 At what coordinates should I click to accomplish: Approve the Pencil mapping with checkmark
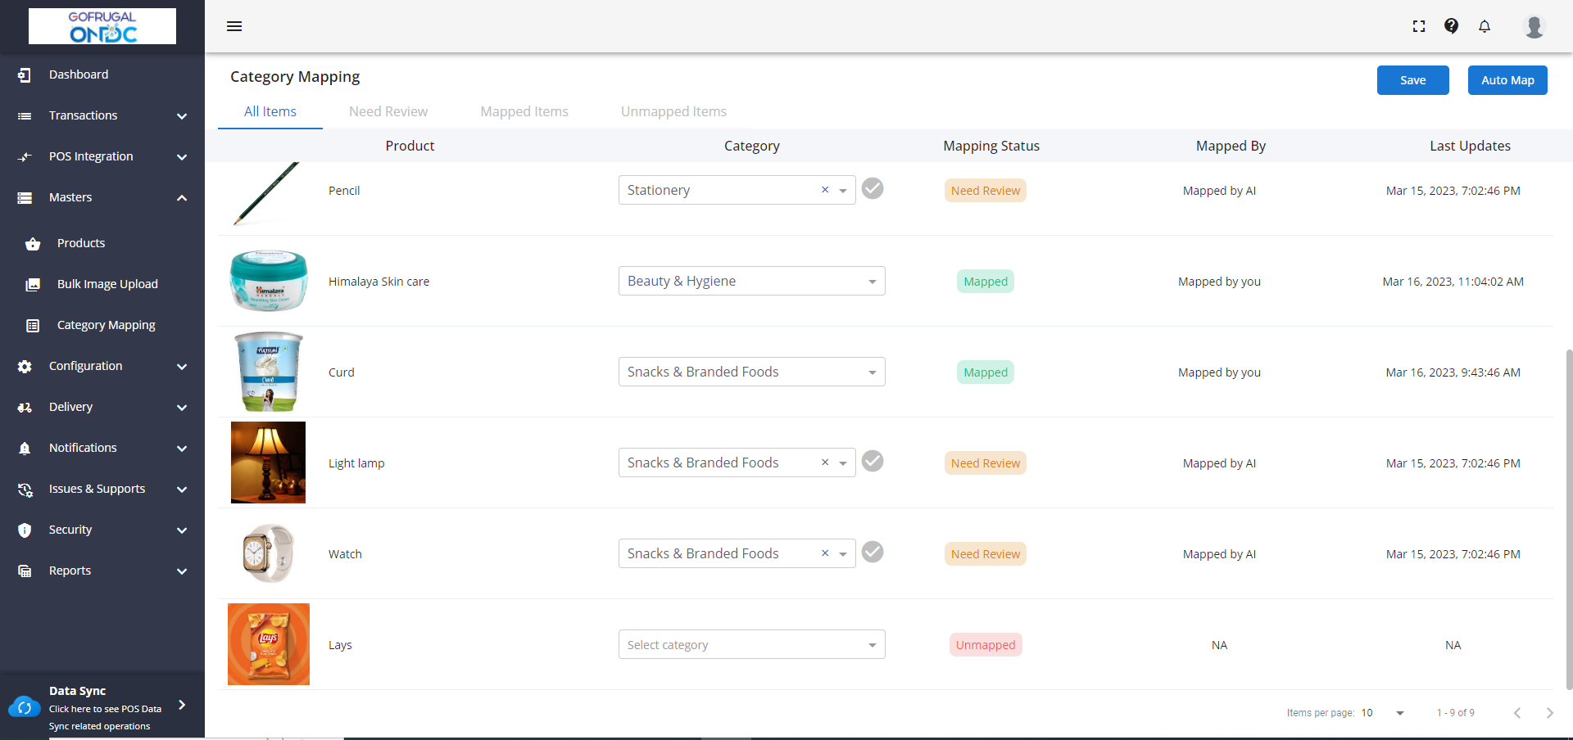coord(873,189)
